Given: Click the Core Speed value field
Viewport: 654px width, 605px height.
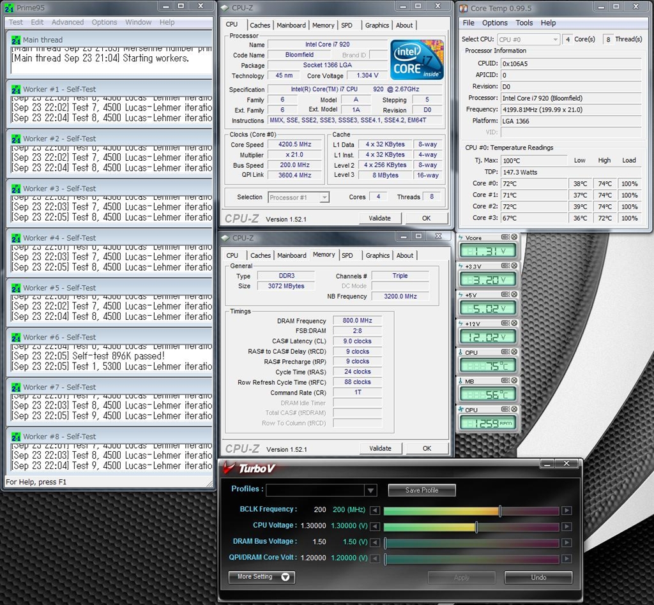Looking at the screenshot, I should 295,145.
